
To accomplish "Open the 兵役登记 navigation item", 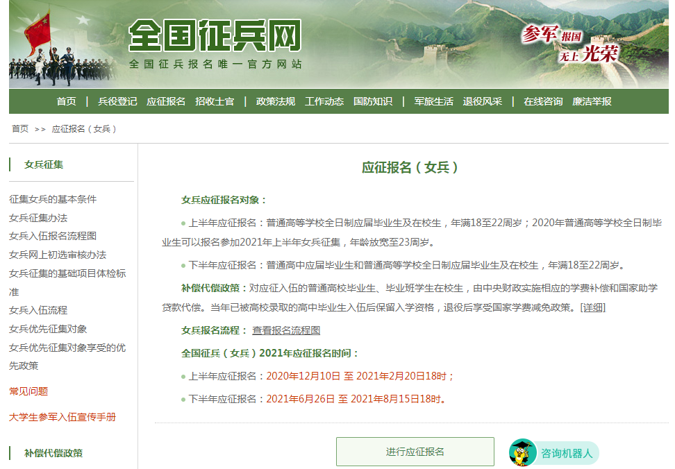I will [117, 101].
